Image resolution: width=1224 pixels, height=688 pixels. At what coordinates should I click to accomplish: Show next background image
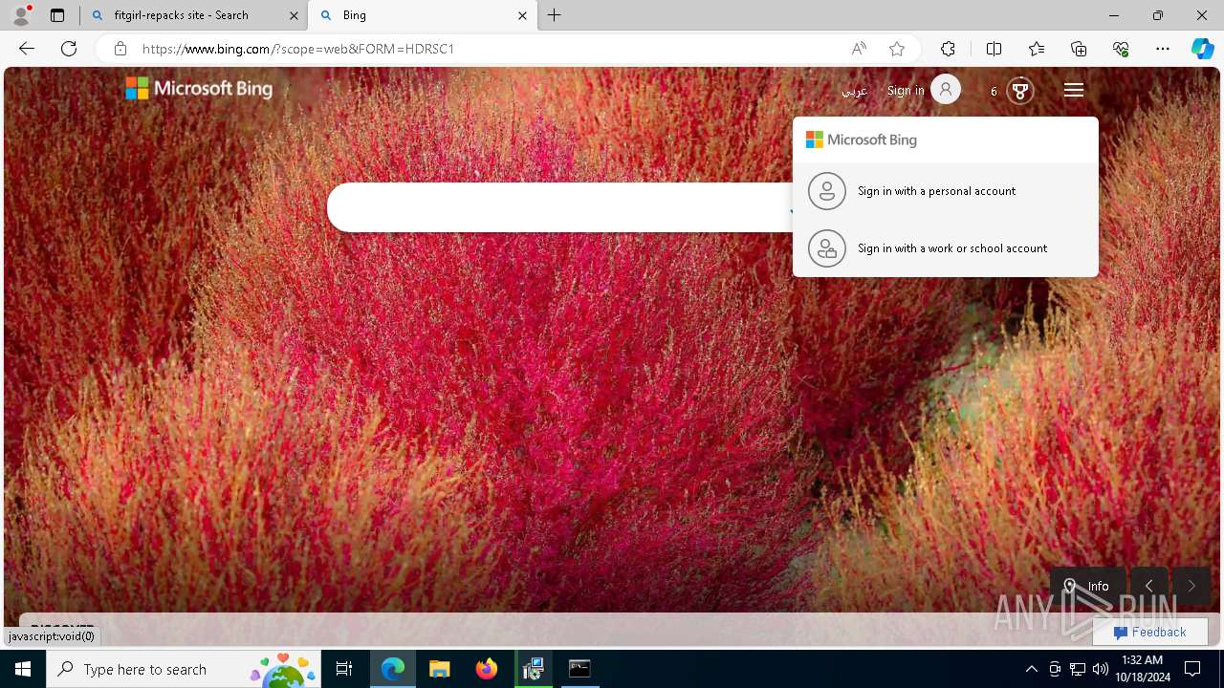coord(1191,586)
